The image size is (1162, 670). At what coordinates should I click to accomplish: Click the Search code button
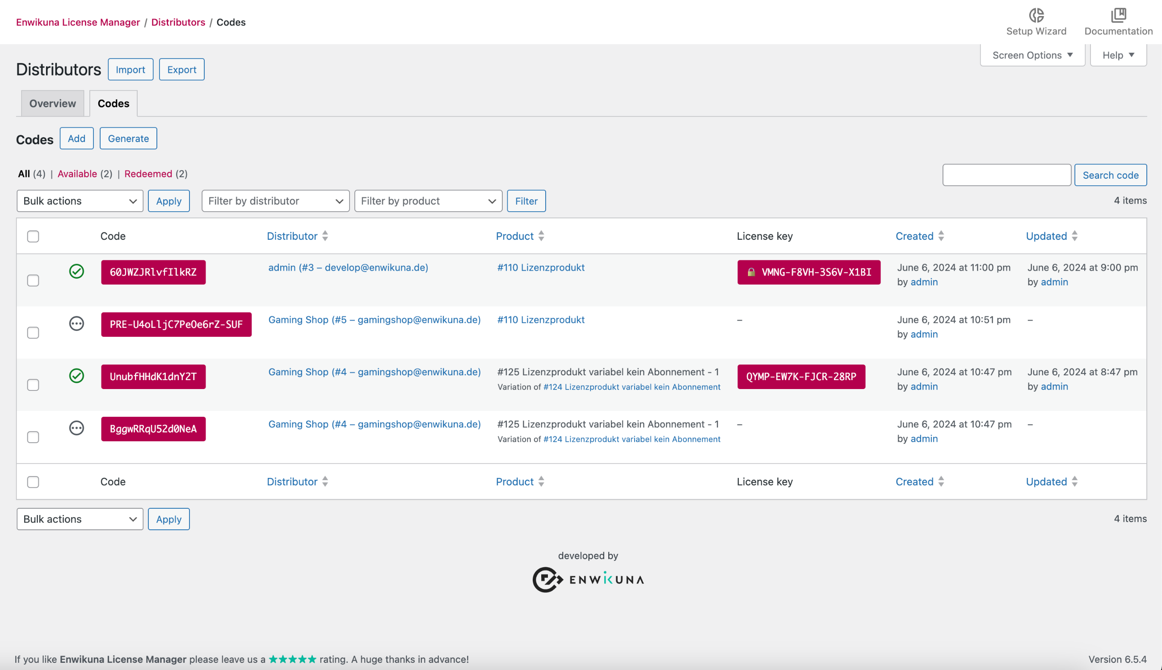coord(1111,175)
